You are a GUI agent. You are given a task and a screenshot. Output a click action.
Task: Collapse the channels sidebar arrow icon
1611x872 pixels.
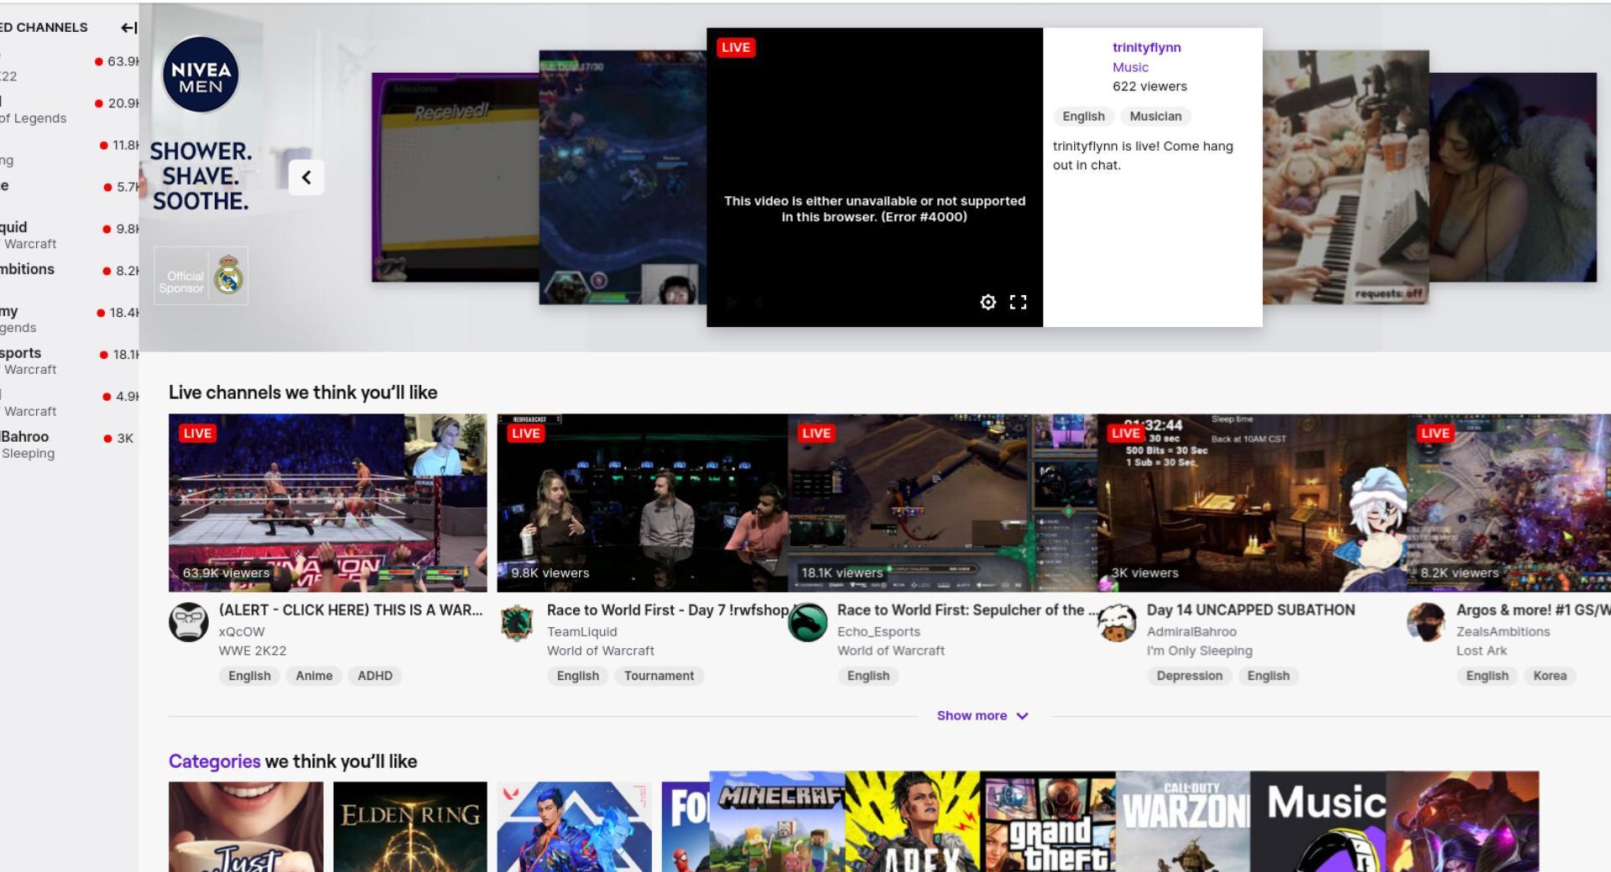coord(128,28)
